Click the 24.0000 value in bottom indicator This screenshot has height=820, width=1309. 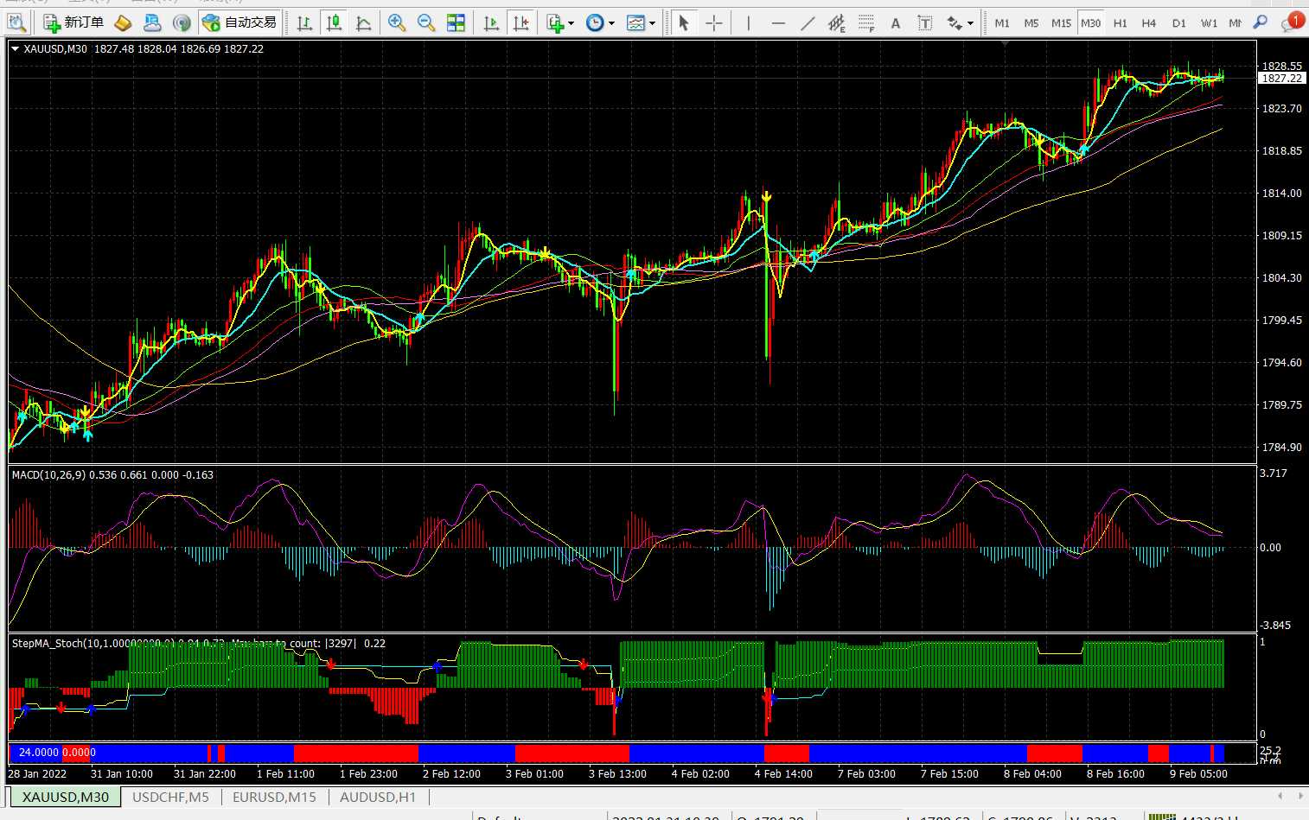[x=39, y=753]
